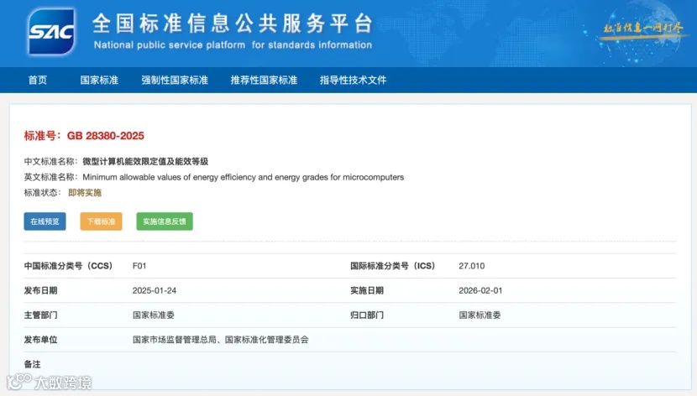This screenshot has height=396, width=697.
Task: Click the CCS value F01
Action: click(x=139, y=266)
